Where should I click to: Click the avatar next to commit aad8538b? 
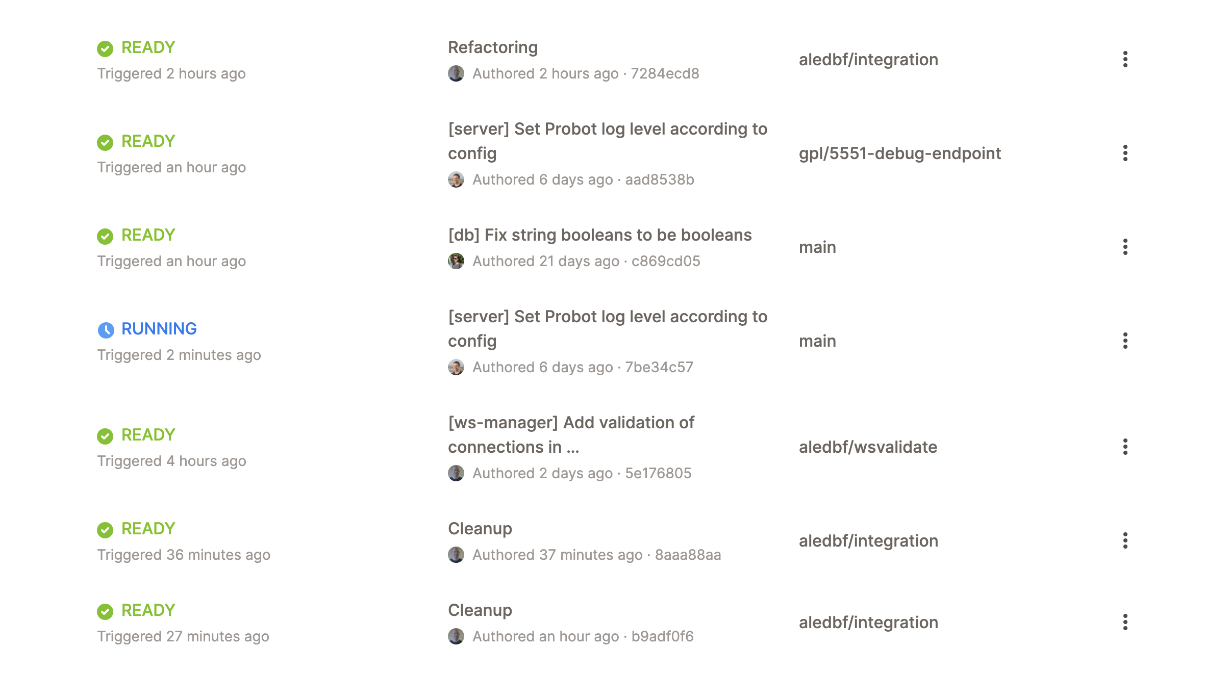(x=456, y=180)
